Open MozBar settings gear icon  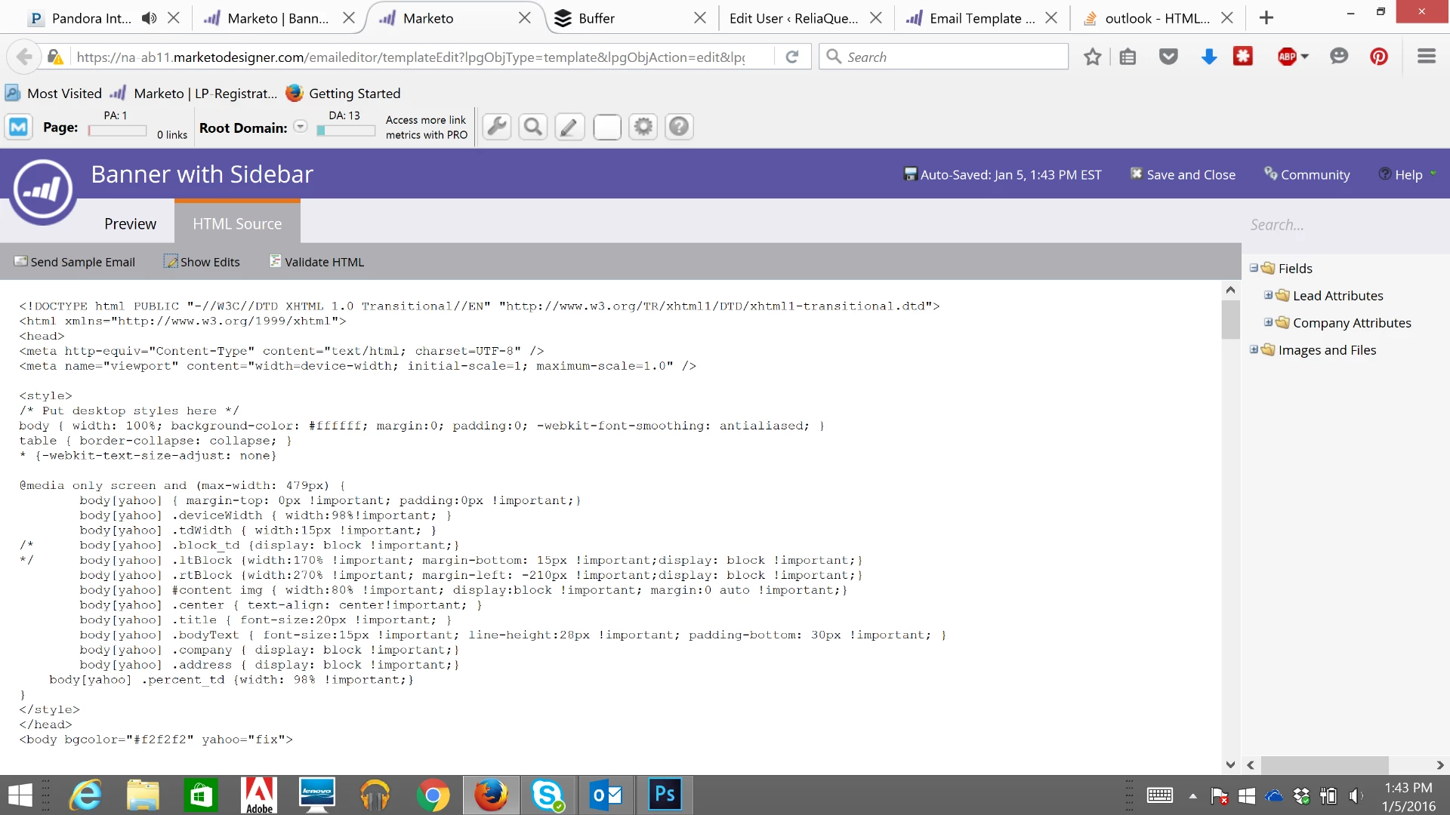(643, 127)
